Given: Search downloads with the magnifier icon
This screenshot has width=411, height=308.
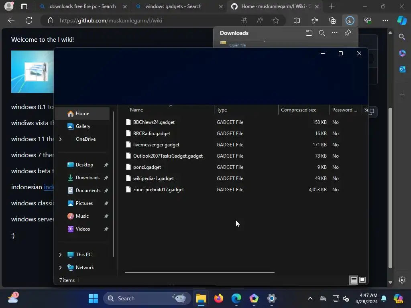Looking at the screenshot, I should [x=321, y=33].
